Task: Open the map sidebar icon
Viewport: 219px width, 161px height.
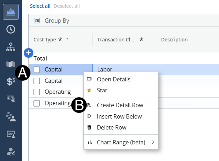Action: [x=11, y=64]
